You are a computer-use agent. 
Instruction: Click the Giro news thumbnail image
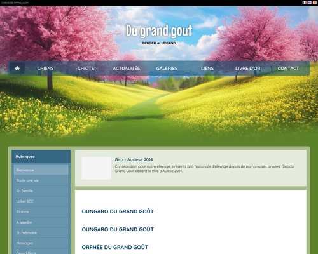coord(97,168)
